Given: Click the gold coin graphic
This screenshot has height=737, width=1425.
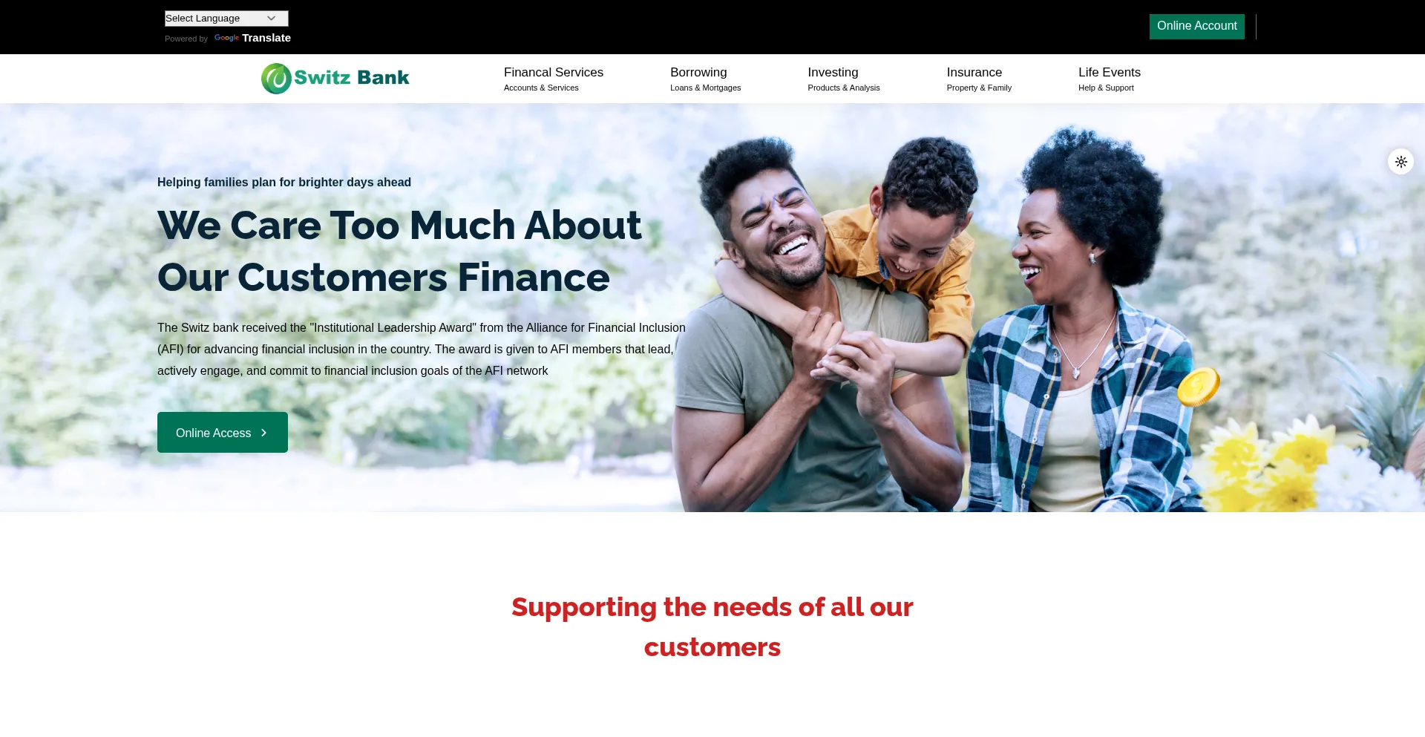Looking at the screenshot, I should tap(1198, 387).
